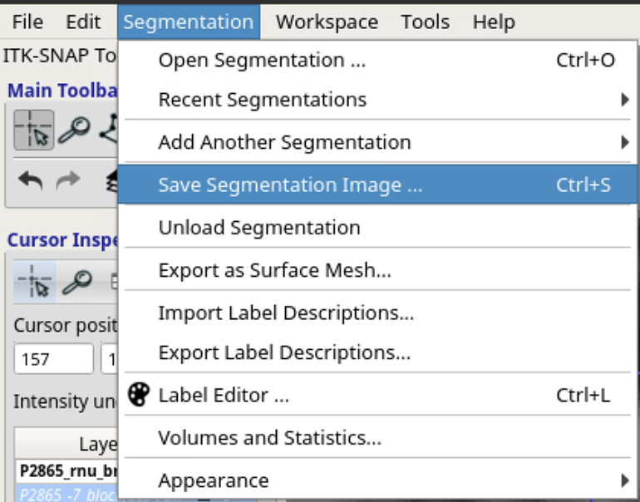Click the crosshair icon in Cursor Inspector

click(x=33, y=283)
